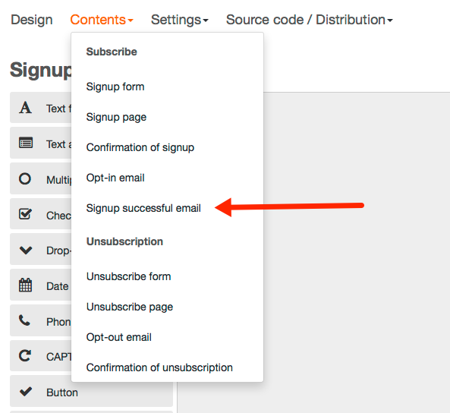Open Confirmation of signup entry
The height and width of the screenshot is (413, 450).
point(140,147)
